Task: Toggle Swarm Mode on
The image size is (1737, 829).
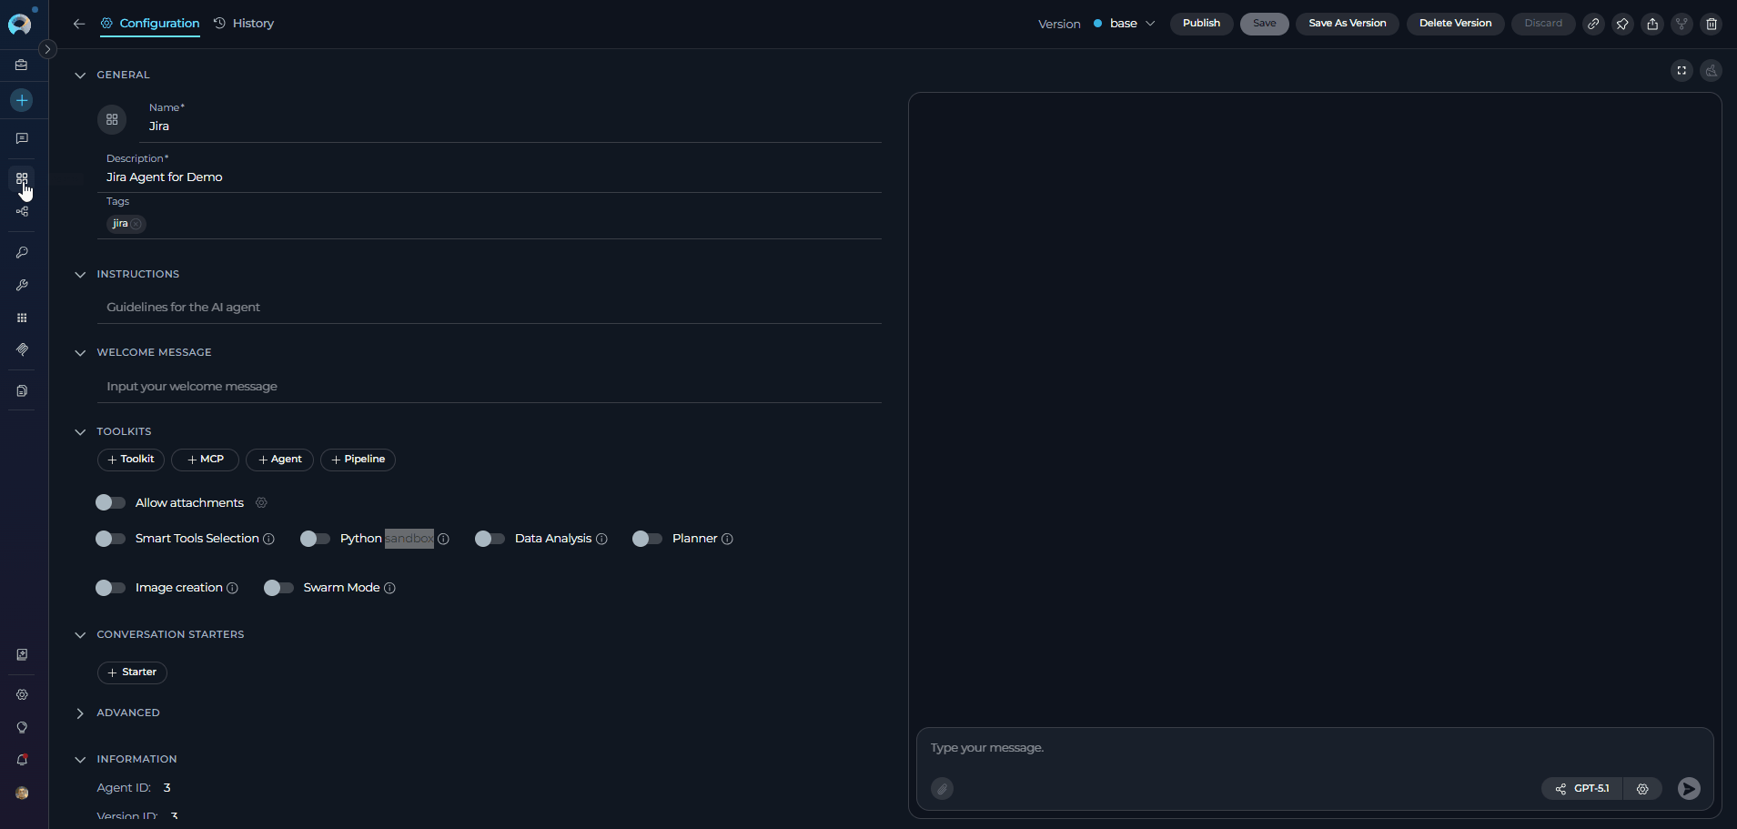Action: (278, 588)
